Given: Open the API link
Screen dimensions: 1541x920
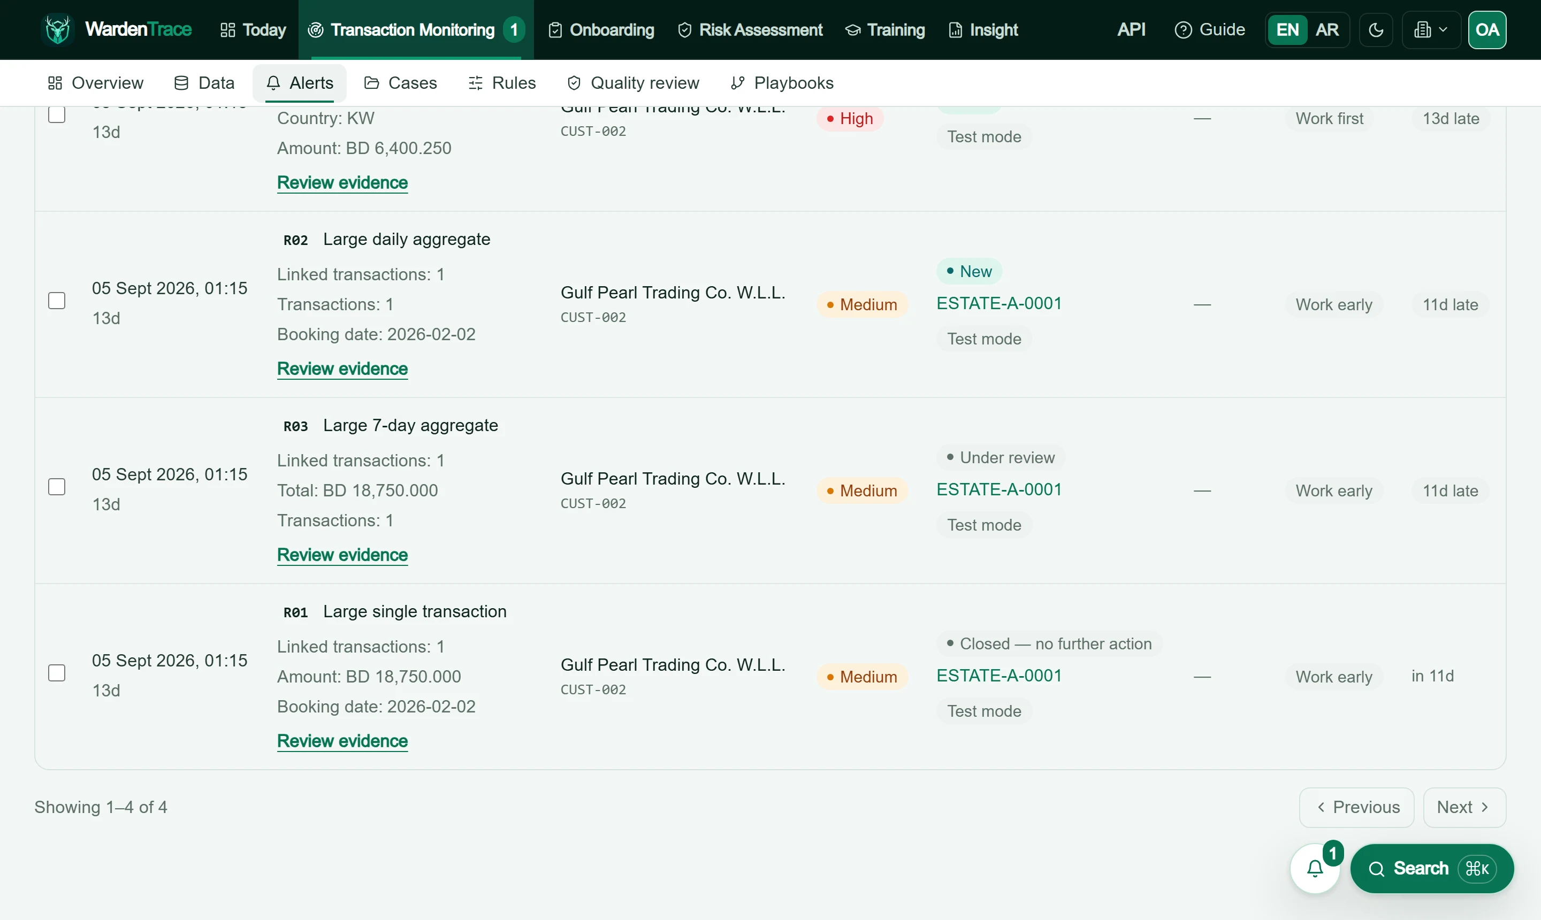Looking at the screenshot, I should point(1131,29).
